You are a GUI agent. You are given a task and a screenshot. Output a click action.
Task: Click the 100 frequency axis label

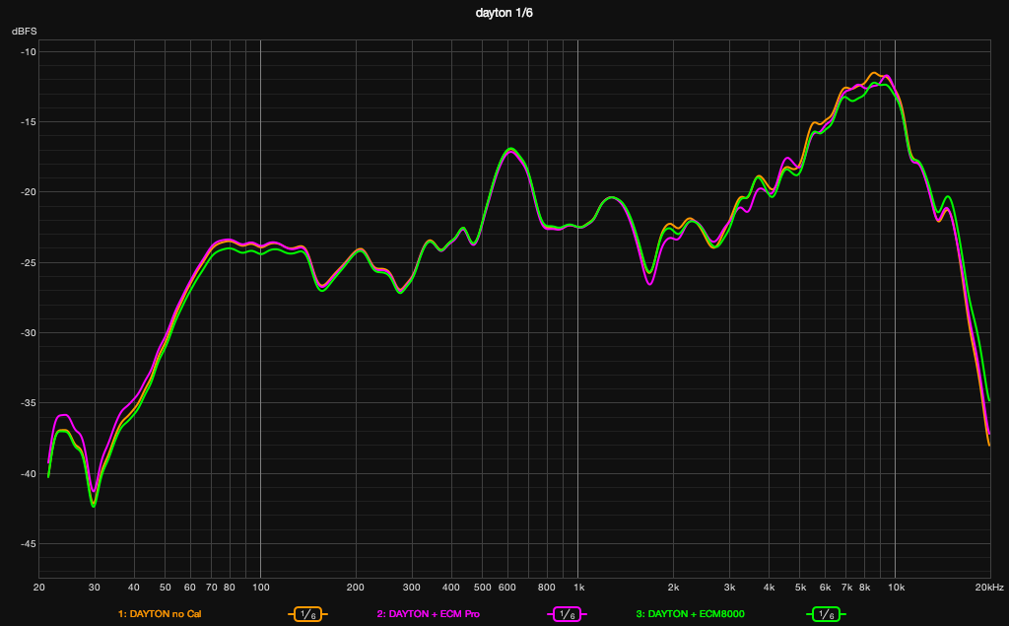coord(260,588)
